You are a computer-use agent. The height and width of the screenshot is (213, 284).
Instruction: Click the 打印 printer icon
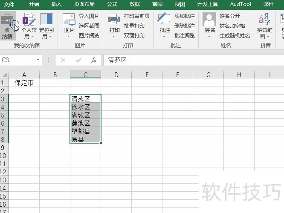click(x=114, y=19)
